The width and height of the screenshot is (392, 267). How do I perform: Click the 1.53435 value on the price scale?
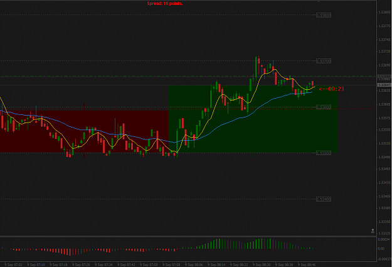coord(384,183)
